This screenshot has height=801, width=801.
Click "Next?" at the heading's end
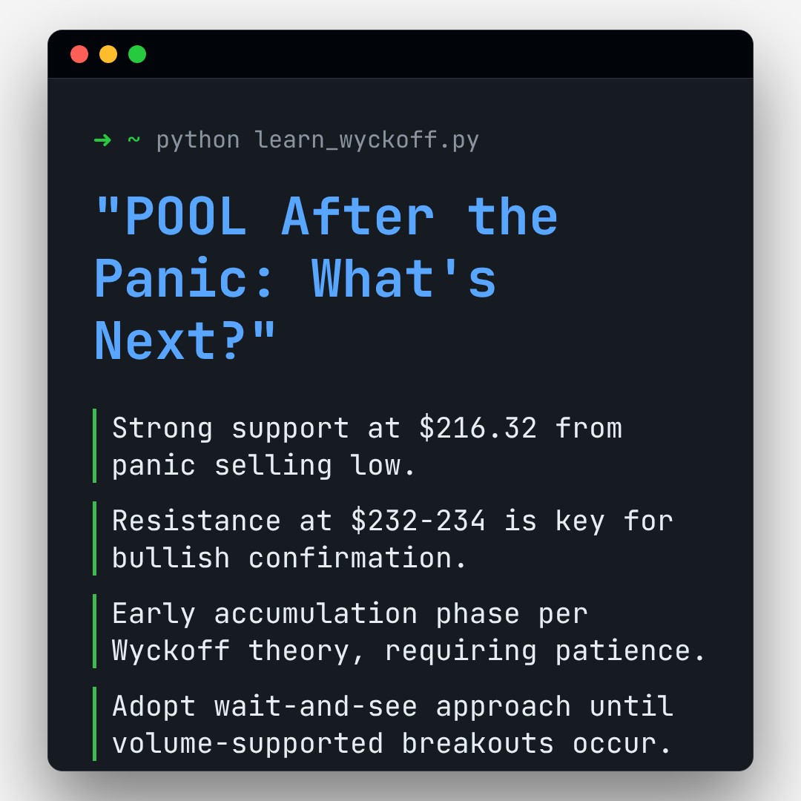tap(178, 340)
